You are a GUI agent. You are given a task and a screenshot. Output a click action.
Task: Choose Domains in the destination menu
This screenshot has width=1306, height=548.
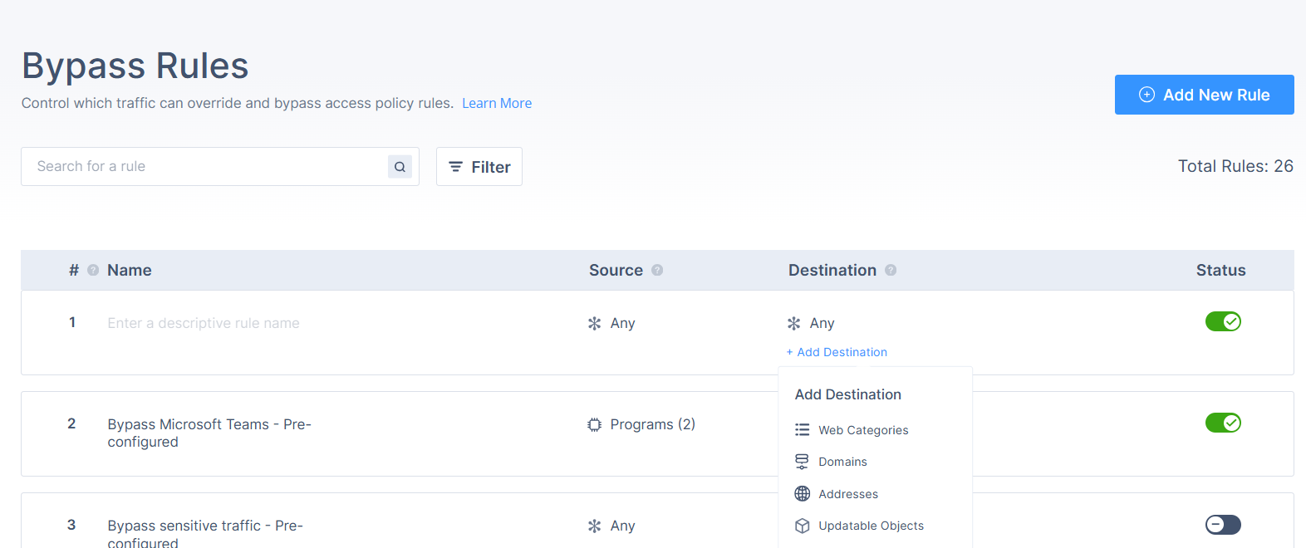click(x=842, y=462)
